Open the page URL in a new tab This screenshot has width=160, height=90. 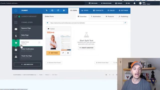point(125,23)
